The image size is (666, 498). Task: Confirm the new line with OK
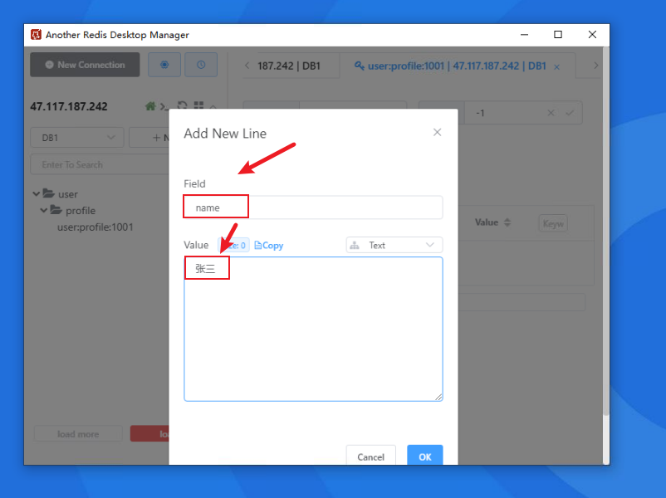[424, 456]
